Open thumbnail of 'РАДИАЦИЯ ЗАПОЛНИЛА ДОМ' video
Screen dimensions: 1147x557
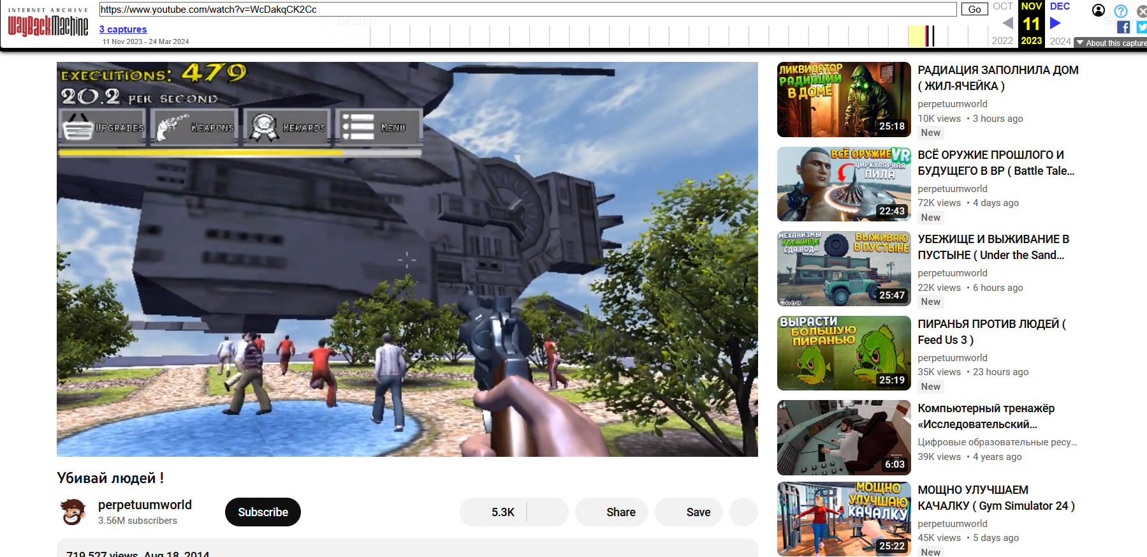pyautogui.click(x=844, y=100)
